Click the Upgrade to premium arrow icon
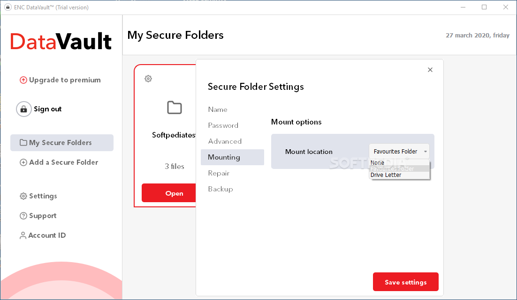 pyautogui.click(x=23, y=80)
